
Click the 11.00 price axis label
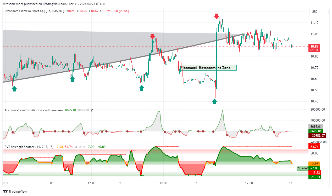point(314,34)
